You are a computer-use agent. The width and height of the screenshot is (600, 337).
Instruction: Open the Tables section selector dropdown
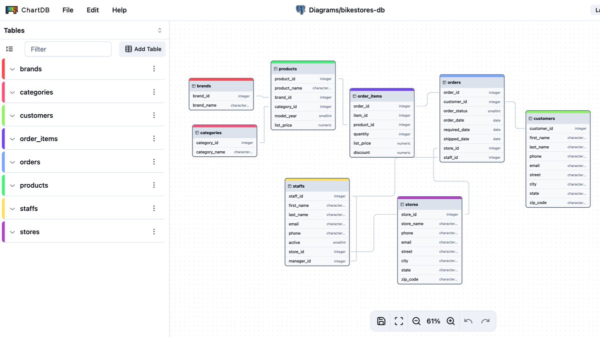pyautogui.click(x=160, y=30)
